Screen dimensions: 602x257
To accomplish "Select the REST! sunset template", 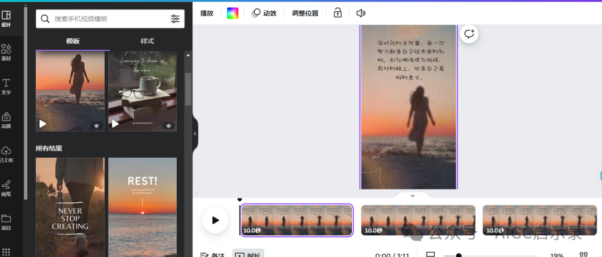I will click(143, 207).
